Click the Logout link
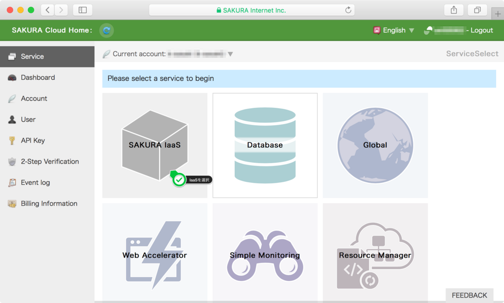Image resolution: width=504 pixels, height=303 pixels. click(481, 30)
